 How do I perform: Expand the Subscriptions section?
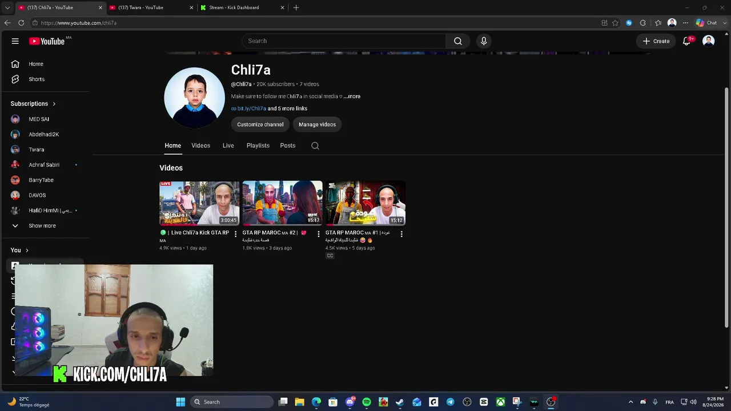click(33, 104)
